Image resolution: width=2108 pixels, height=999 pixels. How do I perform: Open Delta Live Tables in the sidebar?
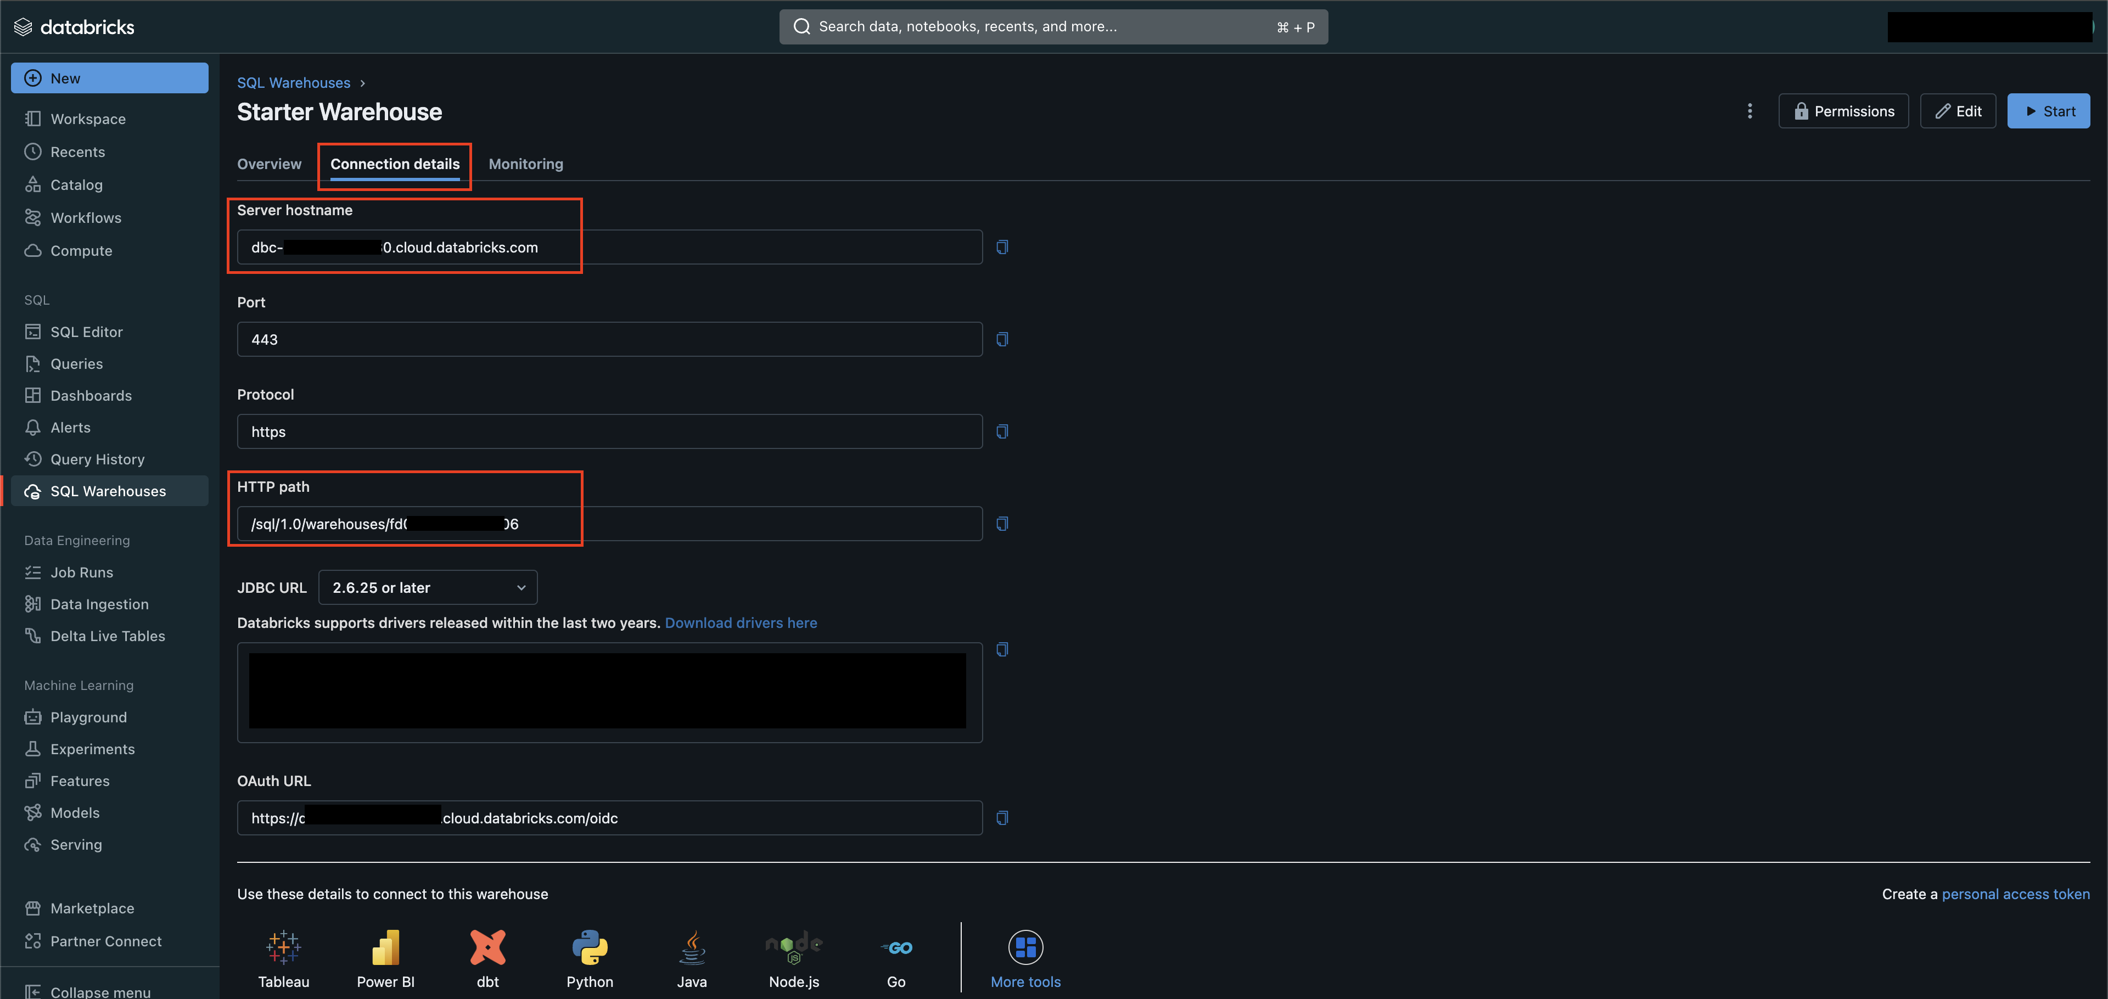110,636
